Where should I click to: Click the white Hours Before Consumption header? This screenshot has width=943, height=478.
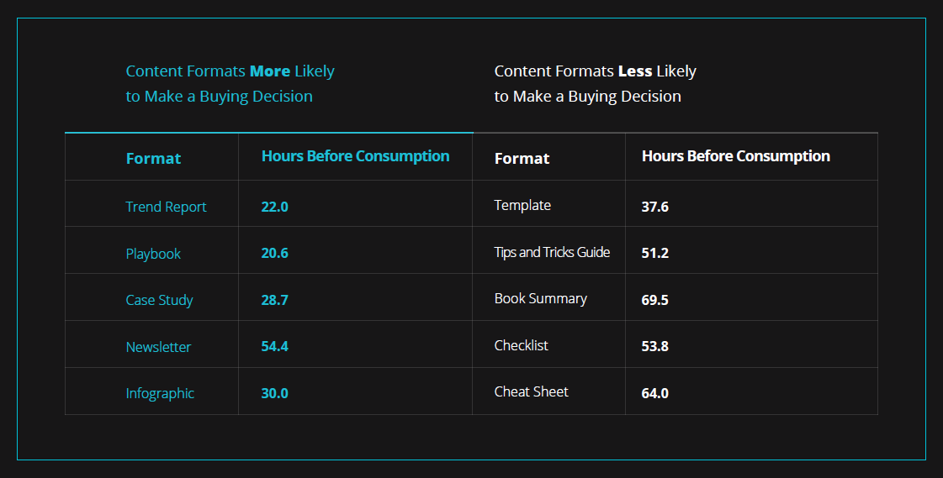pyautogui.click(x=735, y=156)
